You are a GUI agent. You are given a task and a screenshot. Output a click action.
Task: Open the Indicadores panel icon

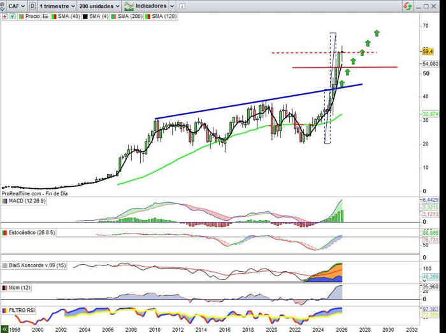128,6
